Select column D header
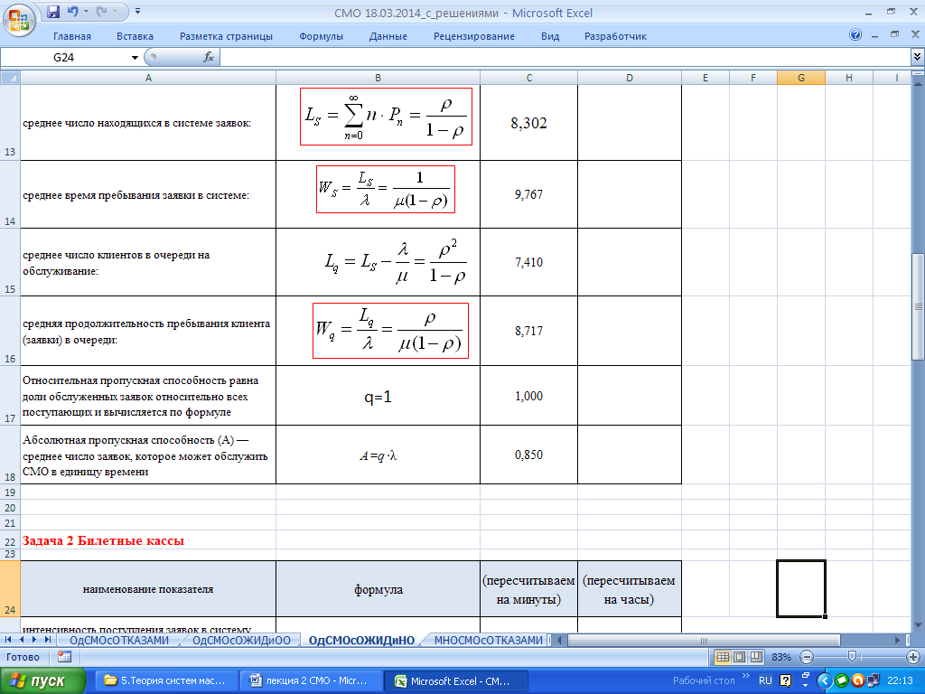925x694 pixels. (x=630, y=78)
